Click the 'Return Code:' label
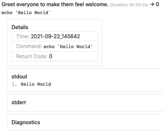163x133 pixels. click(x=32, y=56)
